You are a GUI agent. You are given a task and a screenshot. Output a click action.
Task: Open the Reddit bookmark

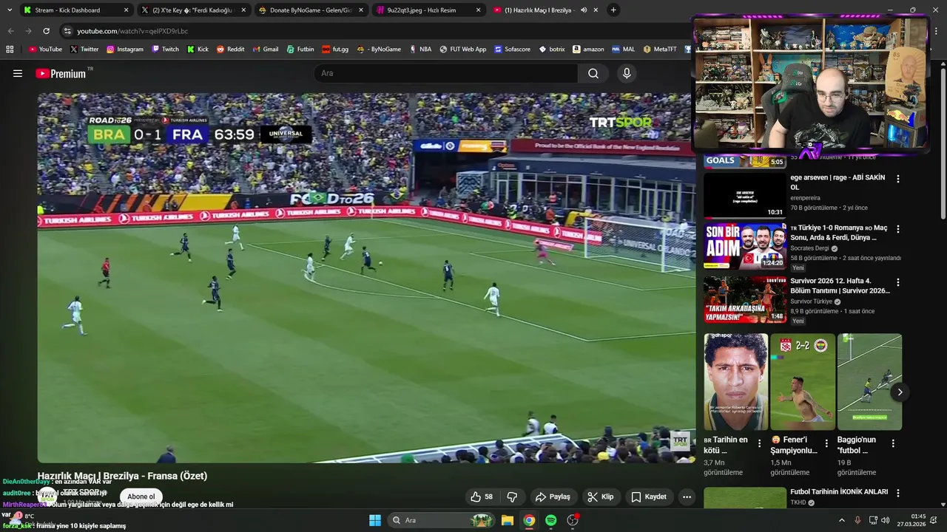[230, 50]
